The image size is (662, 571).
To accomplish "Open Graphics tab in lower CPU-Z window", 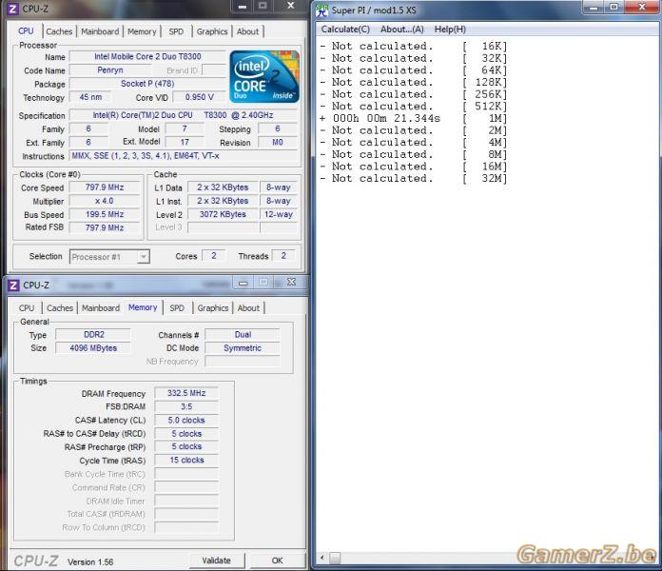I will [213, 308].
